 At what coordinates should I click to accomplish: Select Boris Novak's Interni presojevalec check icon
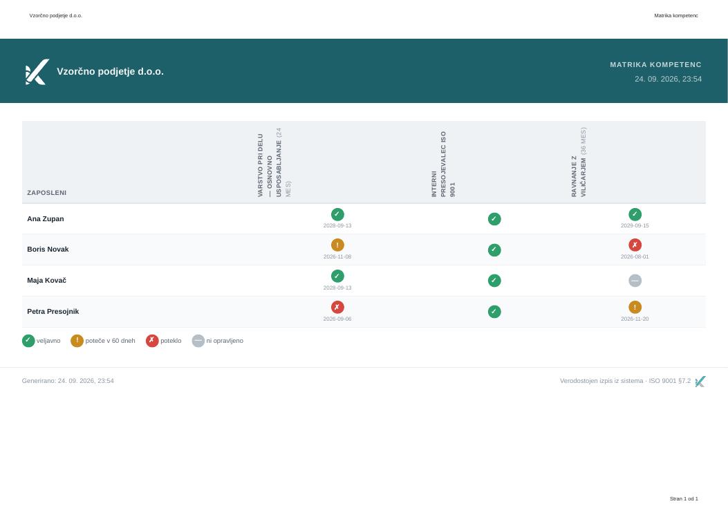(494, 250)
